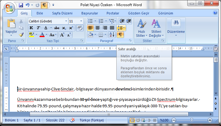Open highlight color dropdown arrow

pyautogui.click(x=36, y=35)
